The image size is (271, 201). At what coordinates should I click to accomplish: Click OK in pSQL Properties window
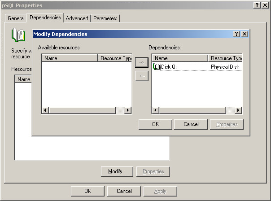(87, 191)
